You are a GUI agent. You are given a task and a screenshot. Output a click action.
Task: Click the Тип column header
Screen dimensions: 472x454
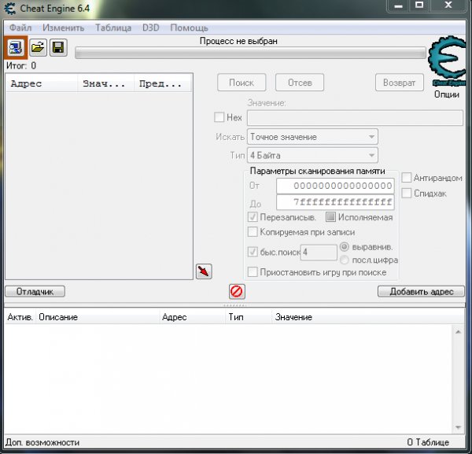(x=249, y=317)
